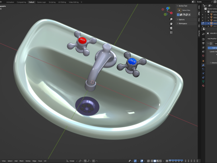The image size is (217, 163).
Task: Toggle X-ray mode in viewport header
Action: click(148, 161)
